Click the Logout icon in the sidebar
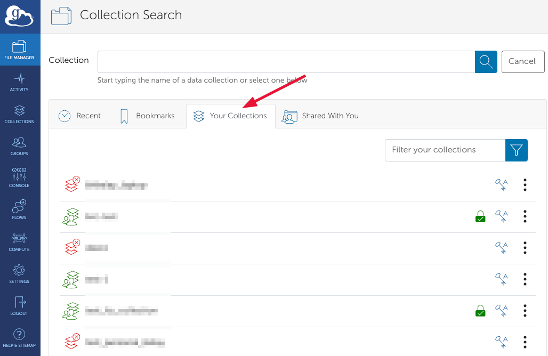 (20, 305)
